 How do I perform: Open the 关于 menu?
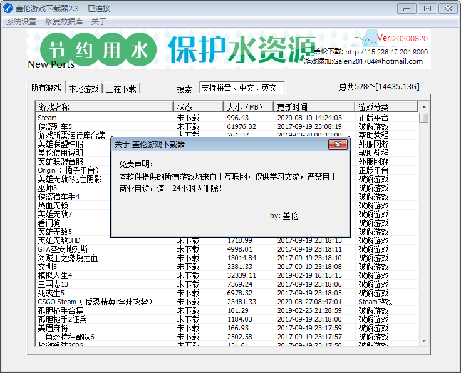click(99, 22)
